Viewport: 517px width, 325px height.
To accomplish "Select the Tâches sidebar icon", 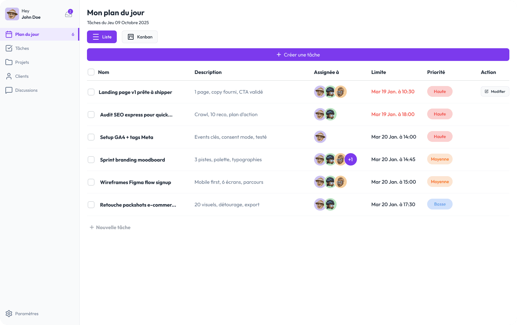I will click(9, 48).
